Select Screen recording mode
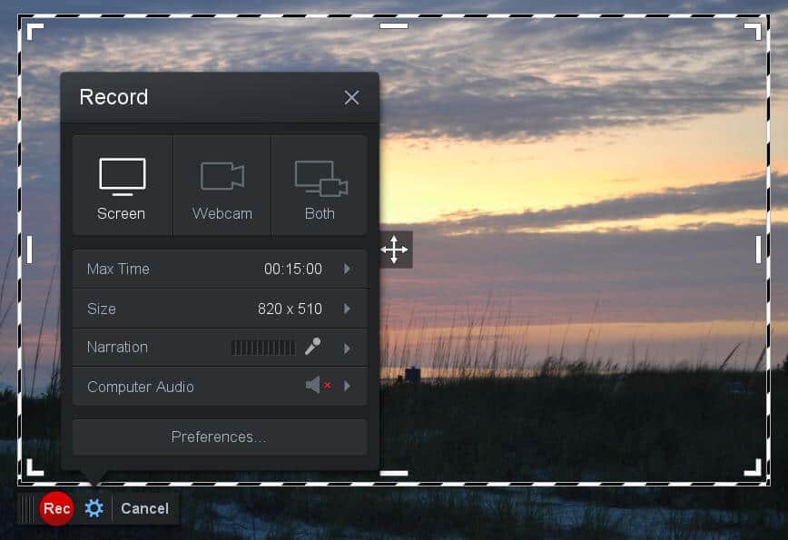Screen dimensions: 788x540 click(123, 185)
